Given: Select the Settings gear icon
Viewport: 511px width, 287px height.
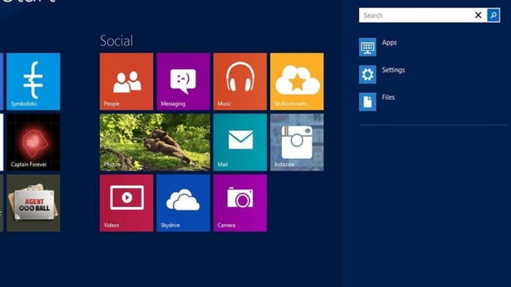Looking at the screenshot, I should point(367,74).
